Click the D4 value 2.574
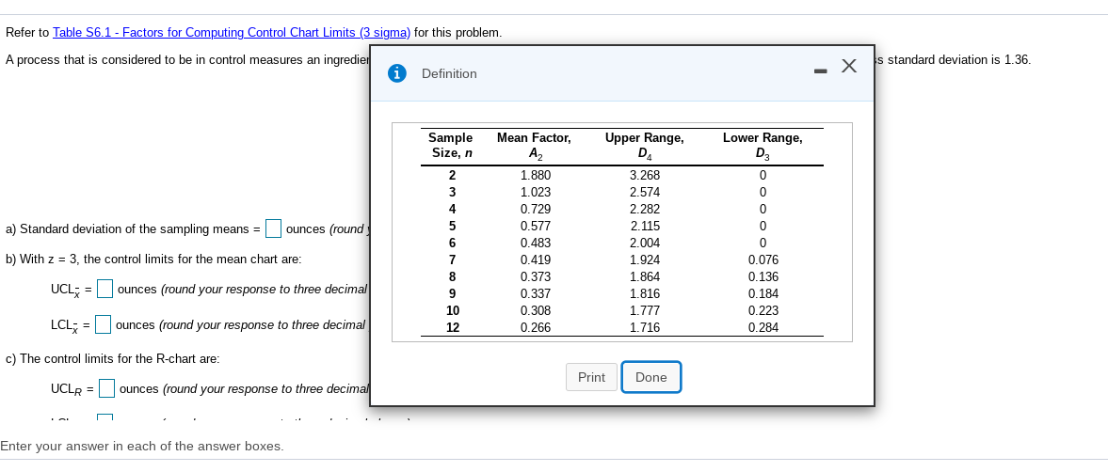 pyautogui.click(x=645, y=193)
